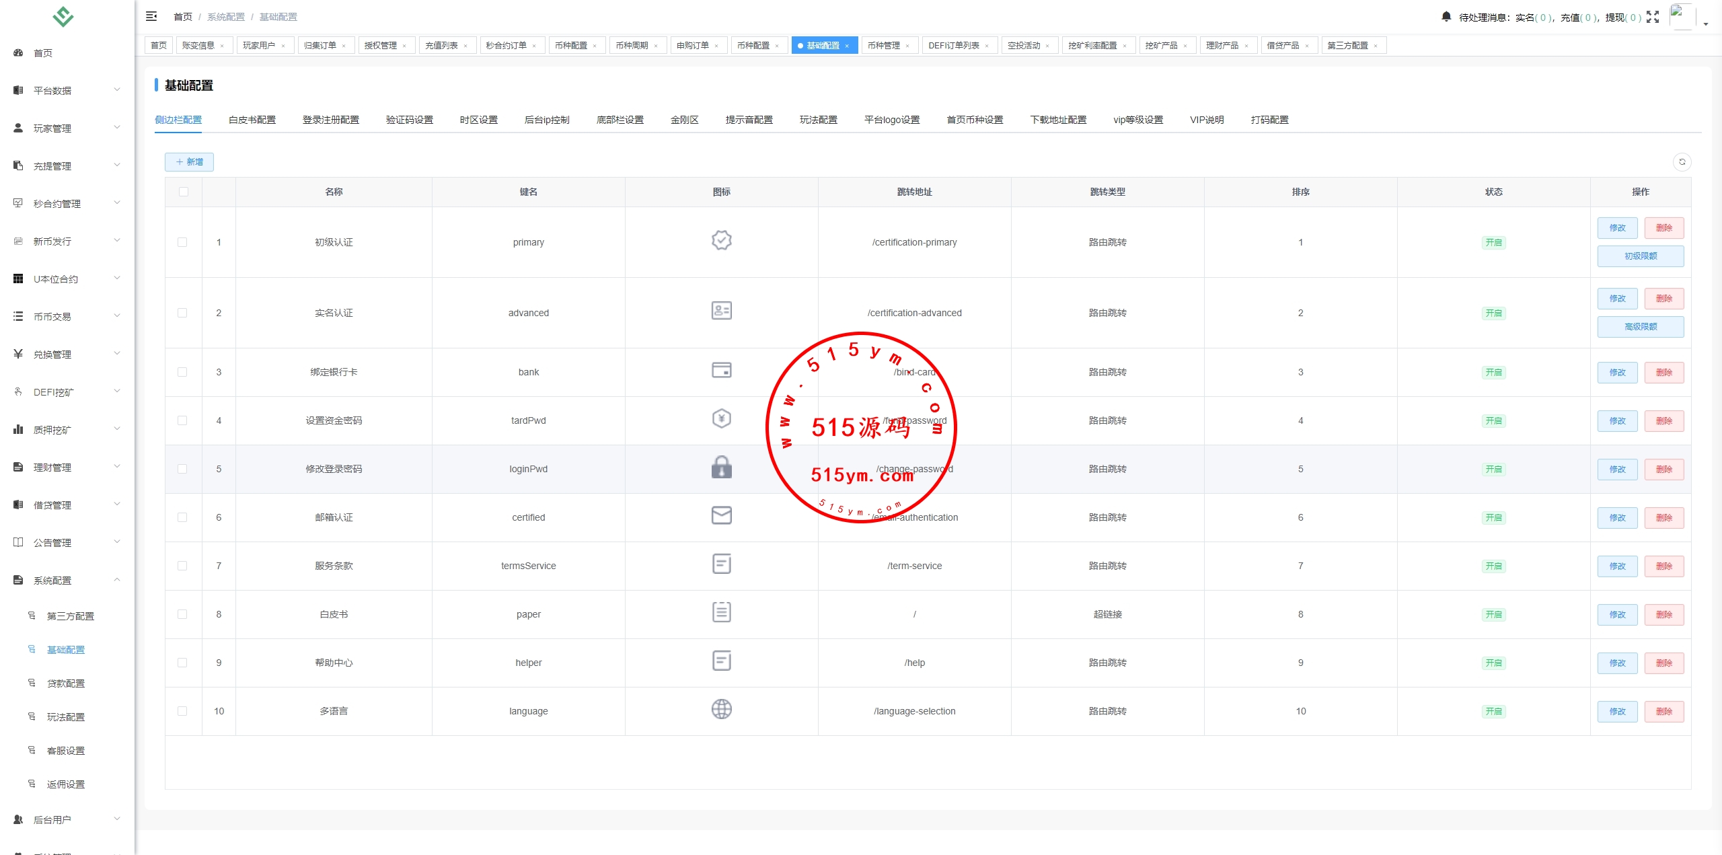This screenshot has width=1722, height=855.
Task: Click 删除 button for paper row
Action: point(1663,614)
